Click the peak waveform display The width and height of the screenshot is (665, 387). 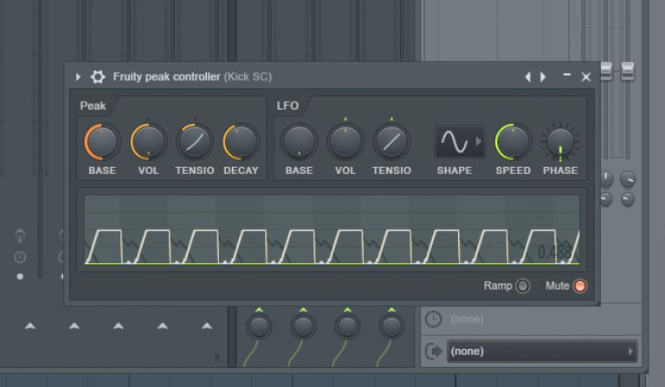(332, 229)
